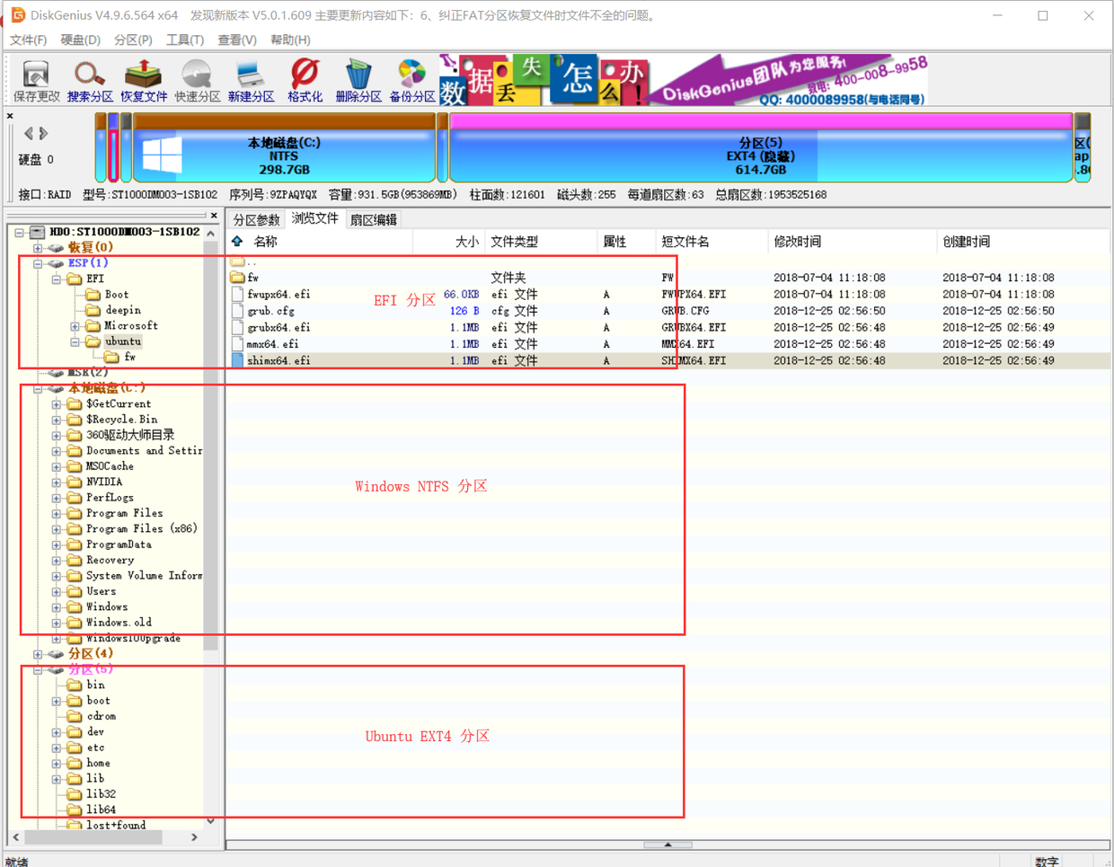Expand the boot folder under 分区(5)
The height and width of the screenshot is (867, 1114).
tap(57, 701)
